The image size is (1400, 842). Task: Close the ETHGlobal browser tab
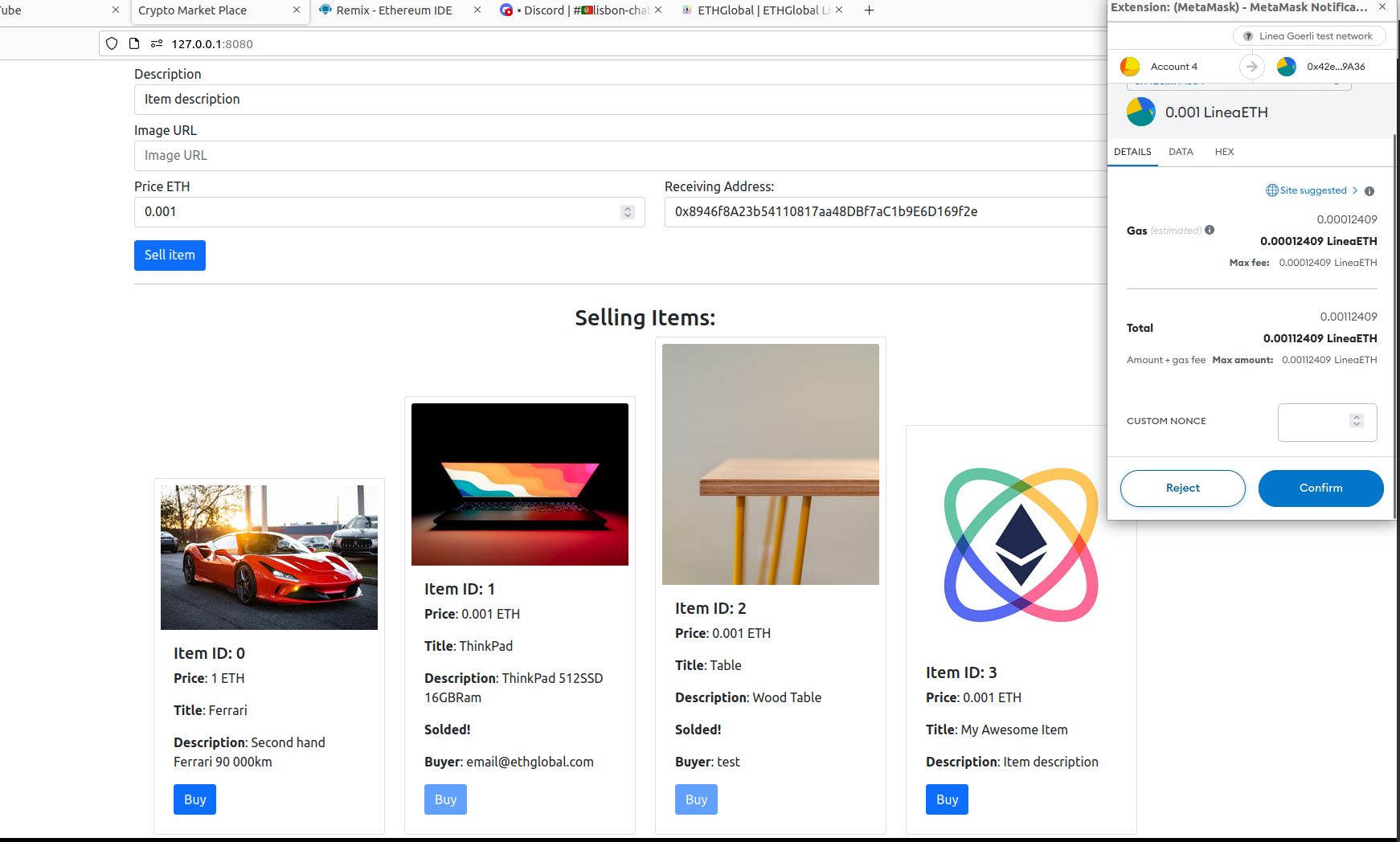point(839,10)
